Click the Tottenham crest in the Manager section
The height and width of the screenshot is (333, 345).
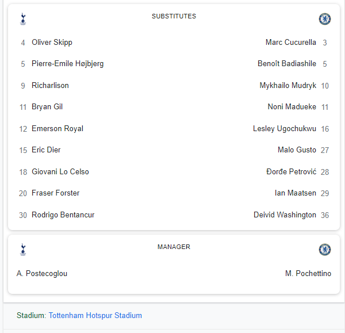click(23, 250)
